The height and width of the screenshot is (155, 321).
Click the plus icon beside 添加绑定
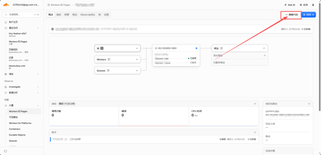point(265,56)
